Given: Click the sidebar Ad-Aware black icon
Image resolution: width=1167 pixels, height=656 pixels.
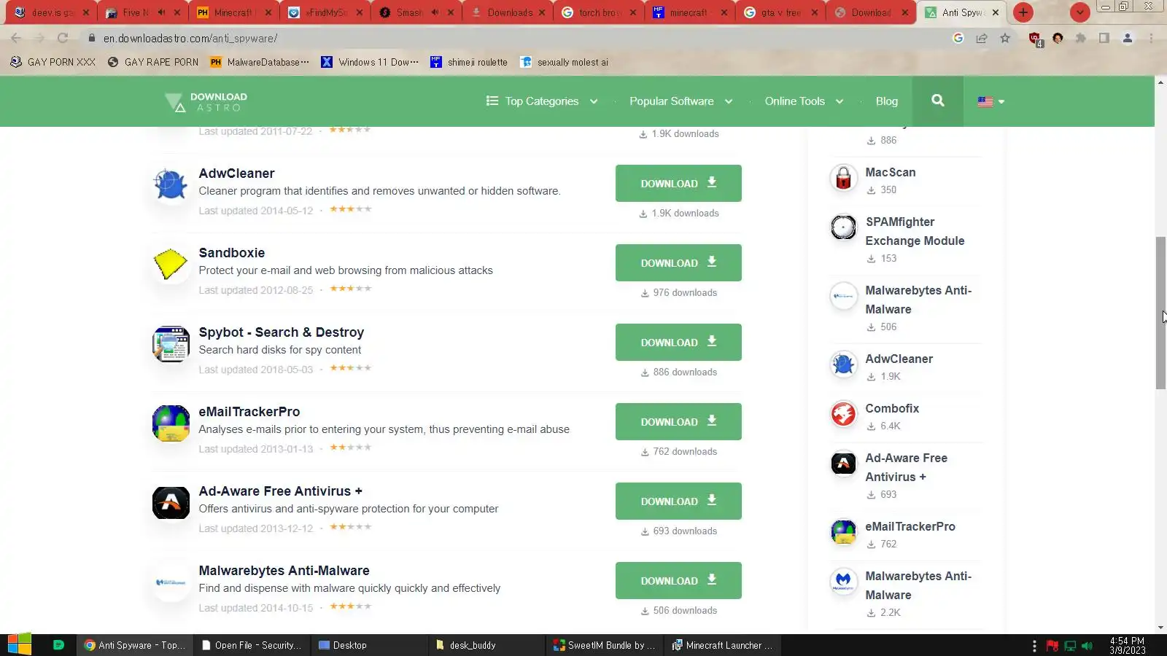Looking at the screenshot, I should point(843,464).
